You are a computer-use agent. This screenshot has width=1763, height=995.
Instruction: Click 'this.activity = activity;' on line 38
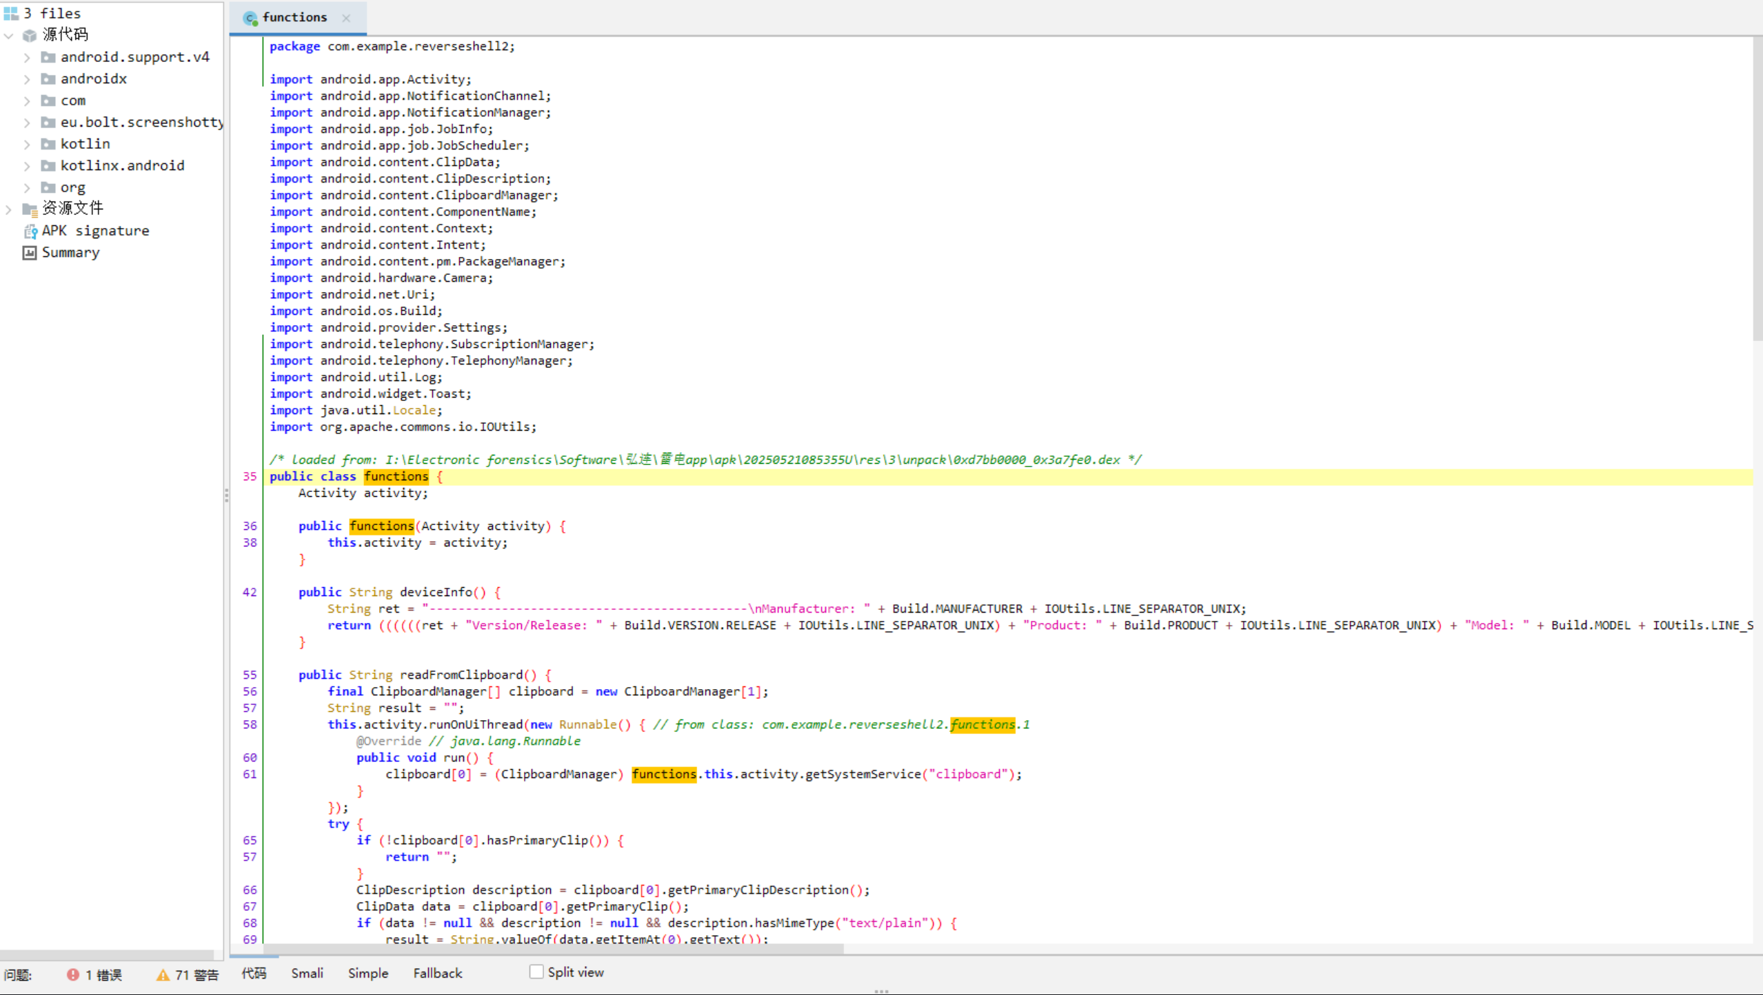[417, 542]
